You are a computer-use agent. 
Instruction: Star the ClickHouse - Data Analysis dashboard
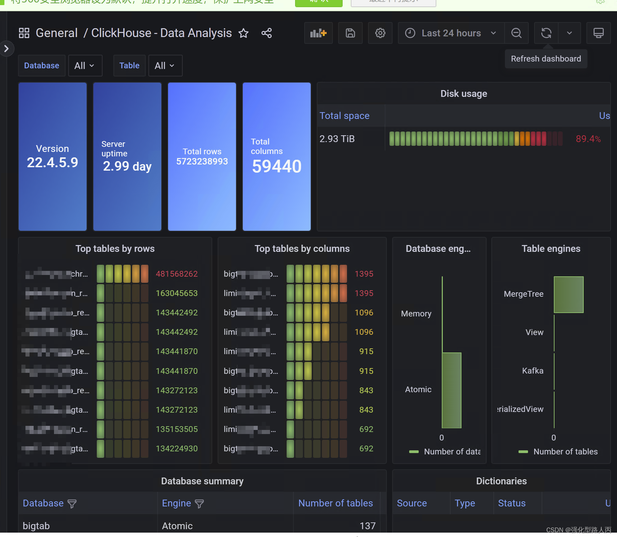pyautogui.click(x=243, y=33)
